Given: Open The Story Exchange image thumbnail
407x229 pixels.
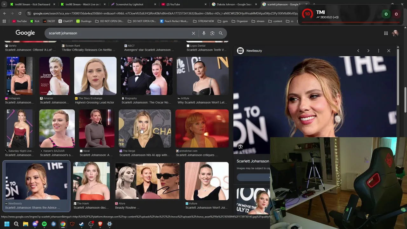Looking at the screenshot, I should pos(95,76).
